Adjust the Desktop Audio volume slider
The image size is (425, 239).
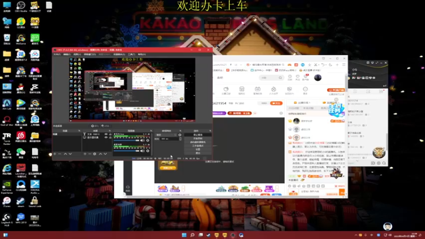(126, 151)
